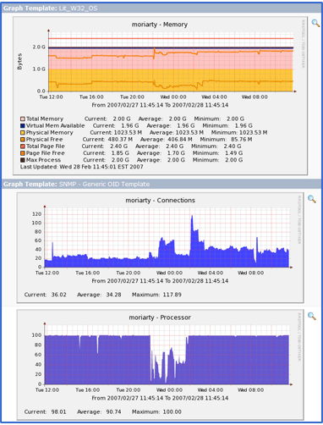Zoom the moriarty Processor graph with the magnifier icon
Screen dimensions: 323x425
312,316
